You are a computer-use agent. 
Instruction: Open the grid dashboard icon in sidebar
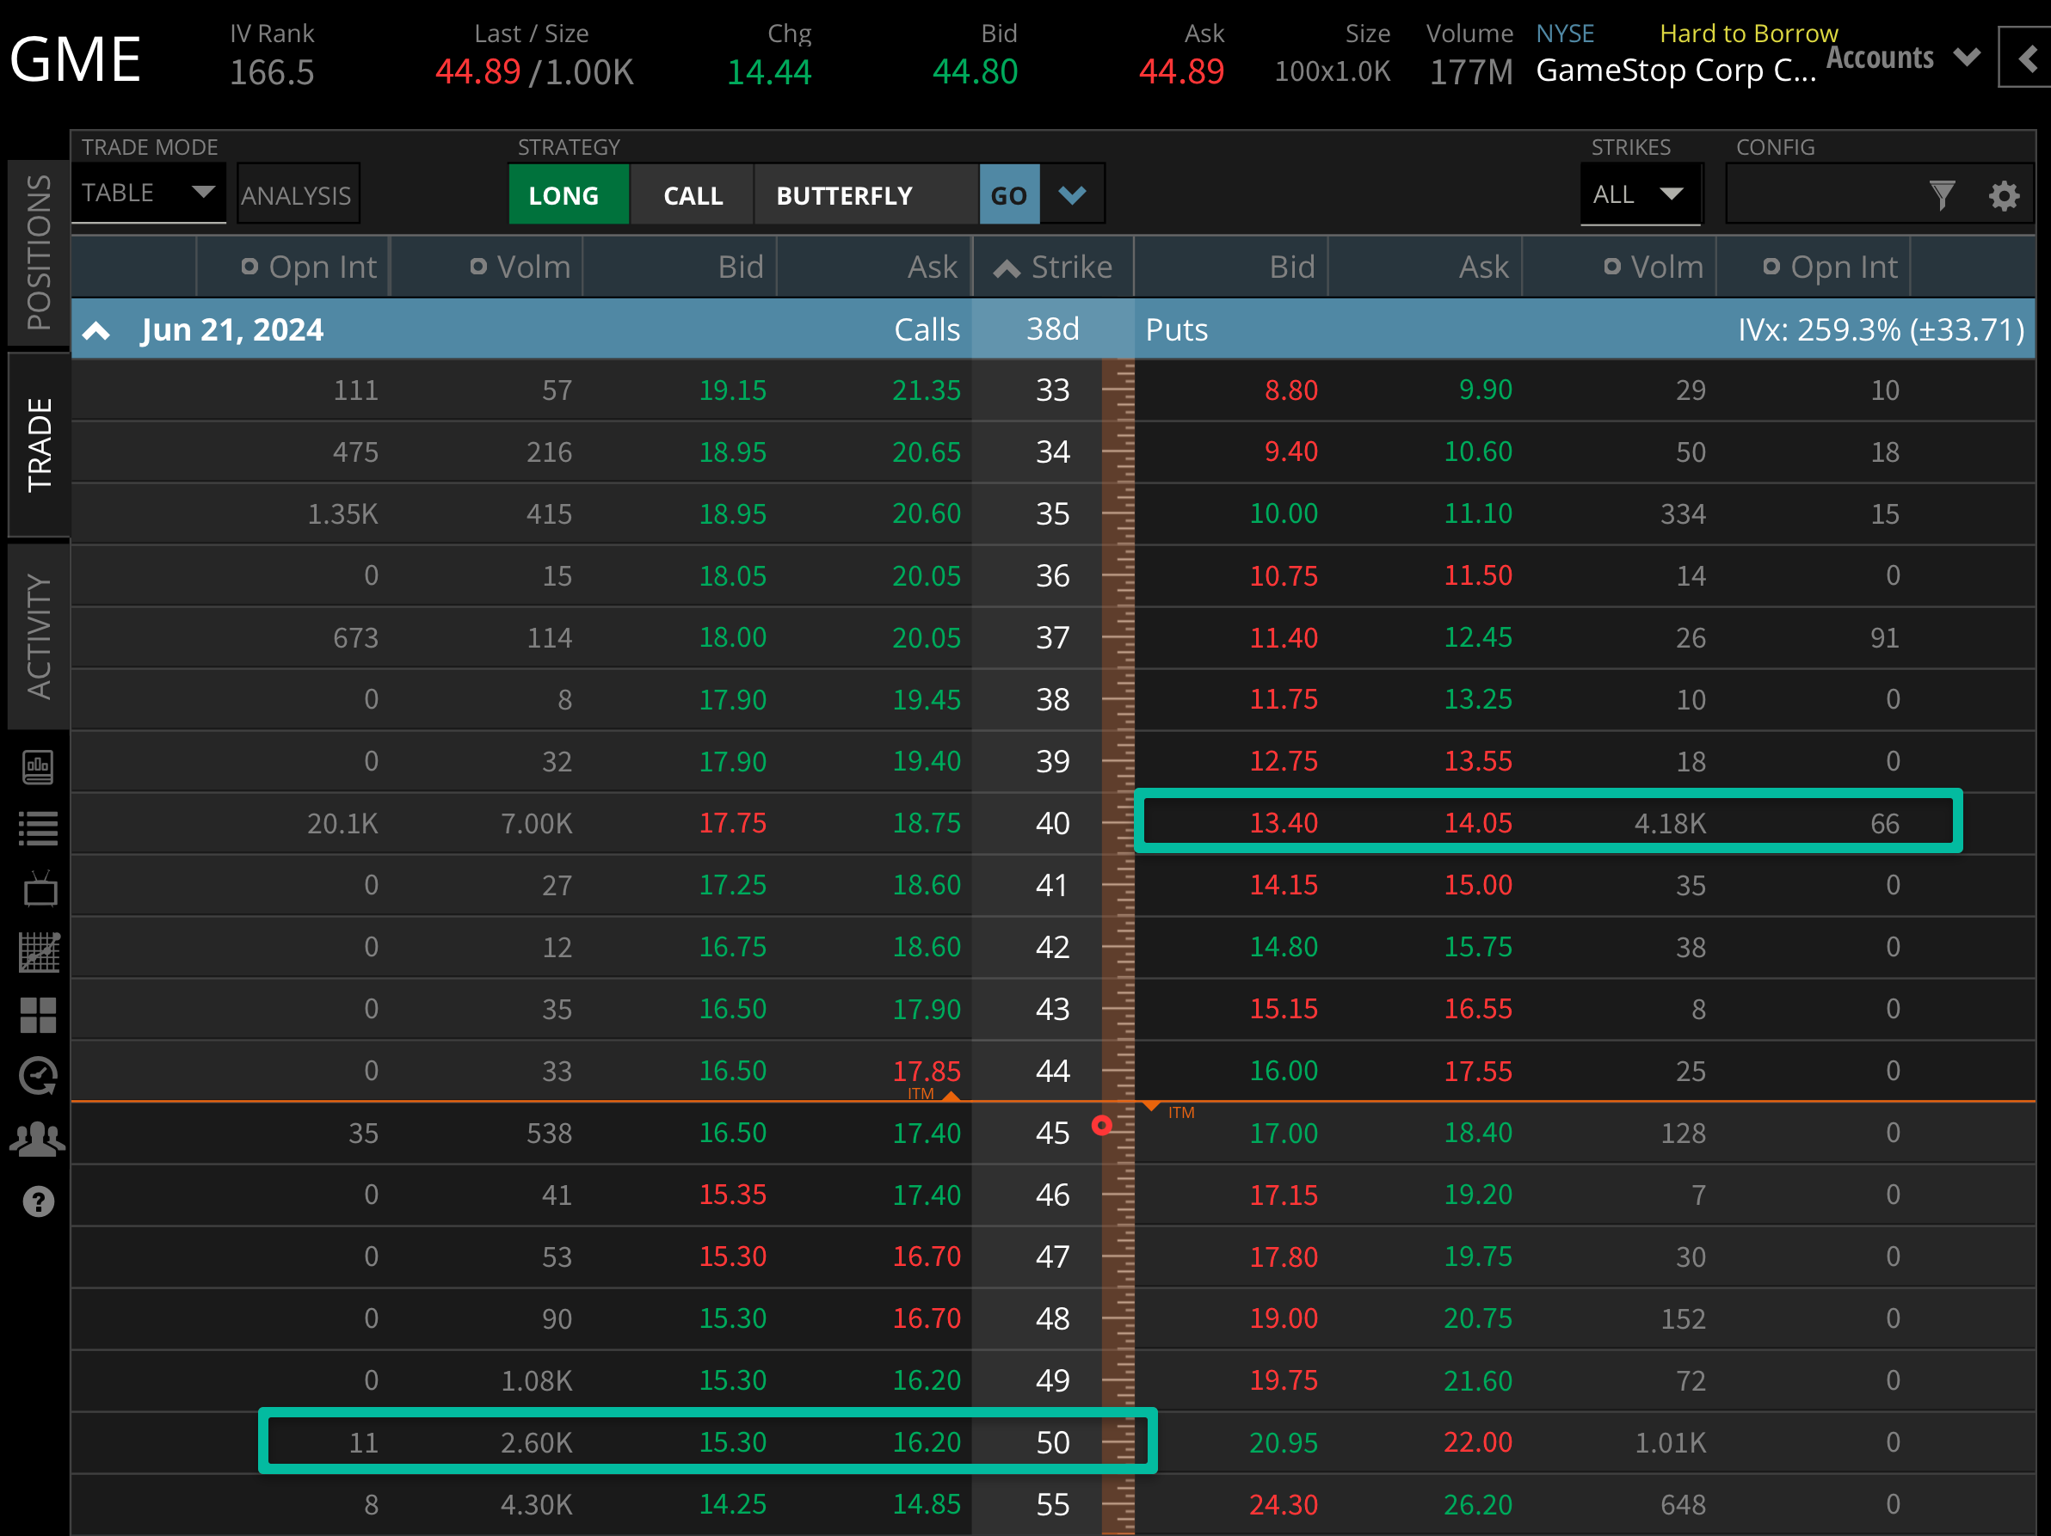[x=39, y=1014]
